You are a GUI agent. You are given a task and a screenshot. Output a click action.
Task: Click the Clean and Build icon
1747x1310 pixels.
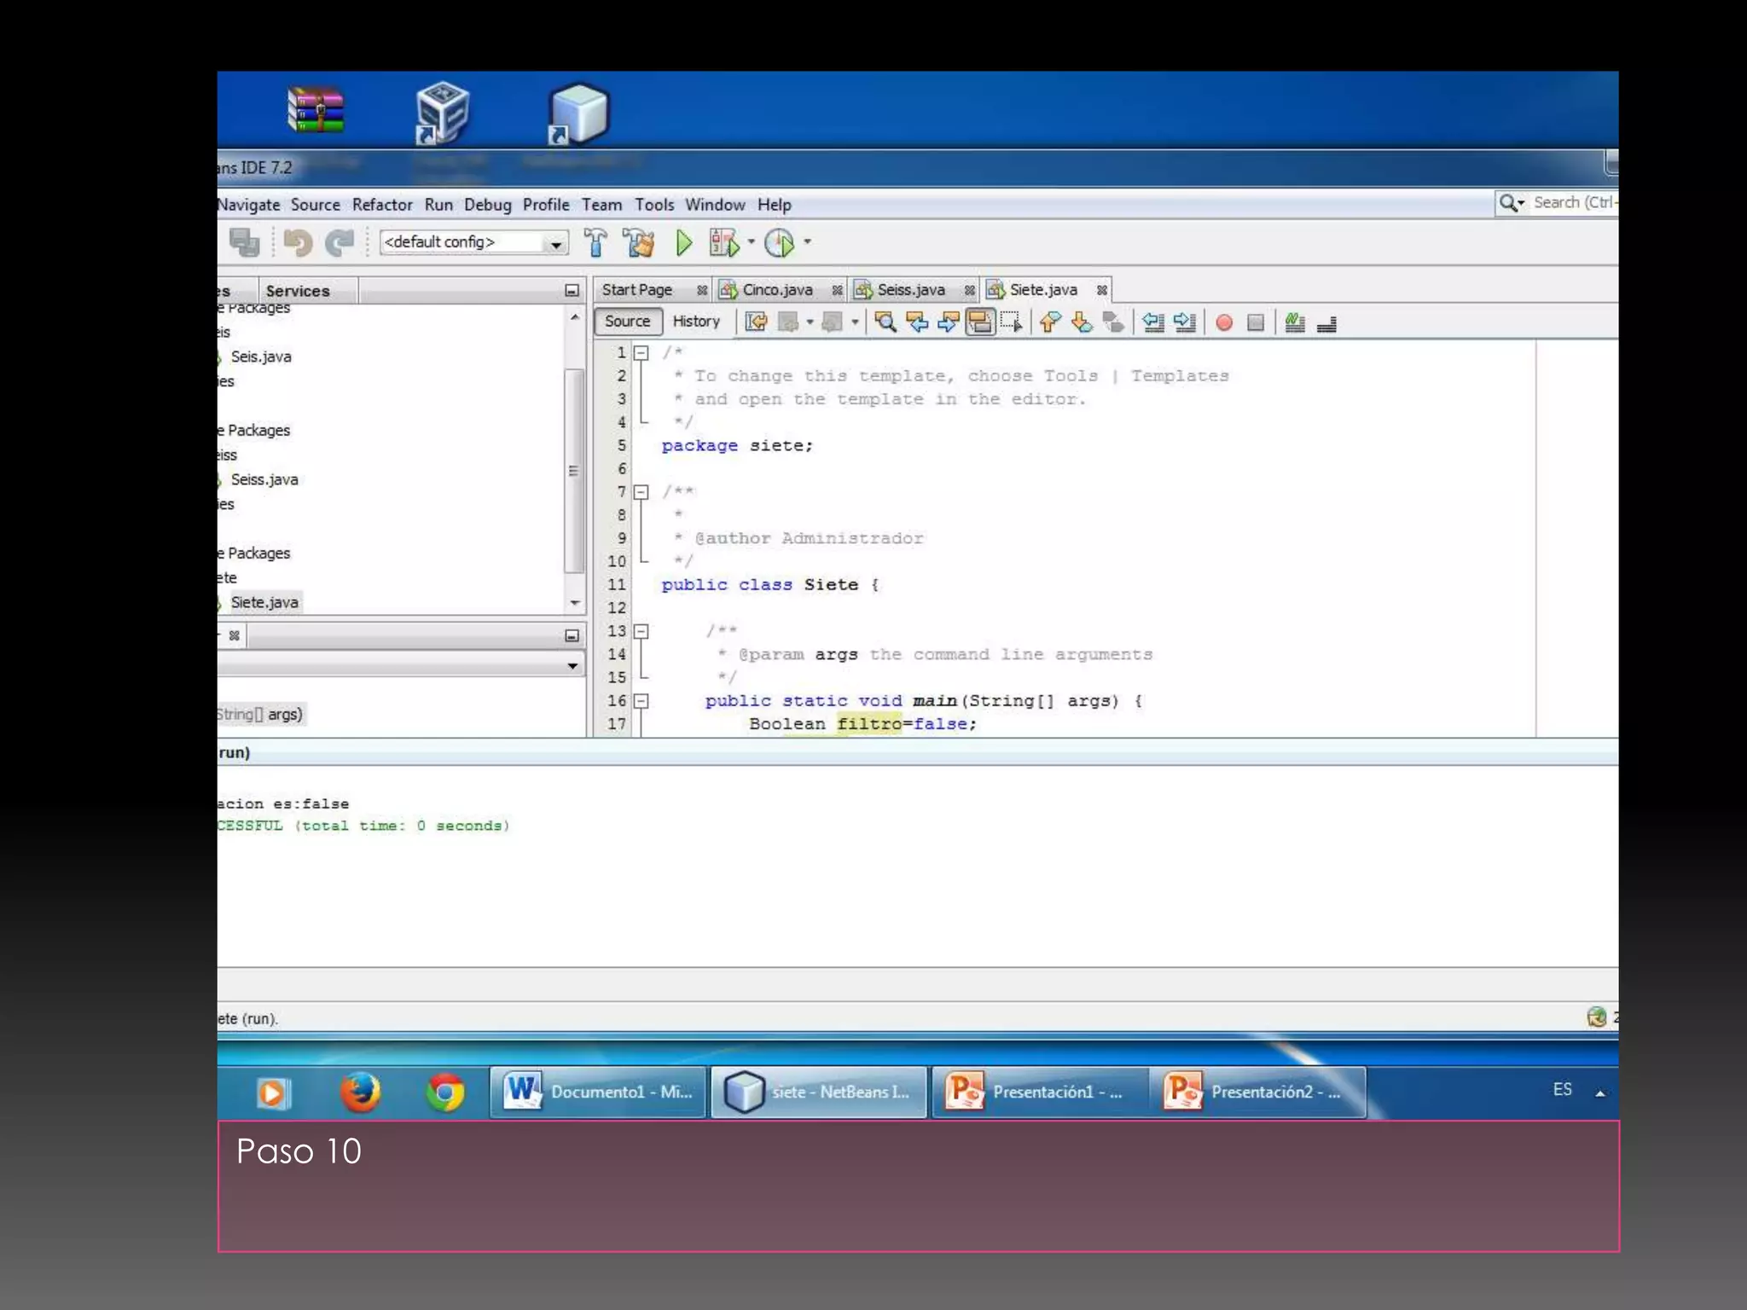(x=638, y=243)
